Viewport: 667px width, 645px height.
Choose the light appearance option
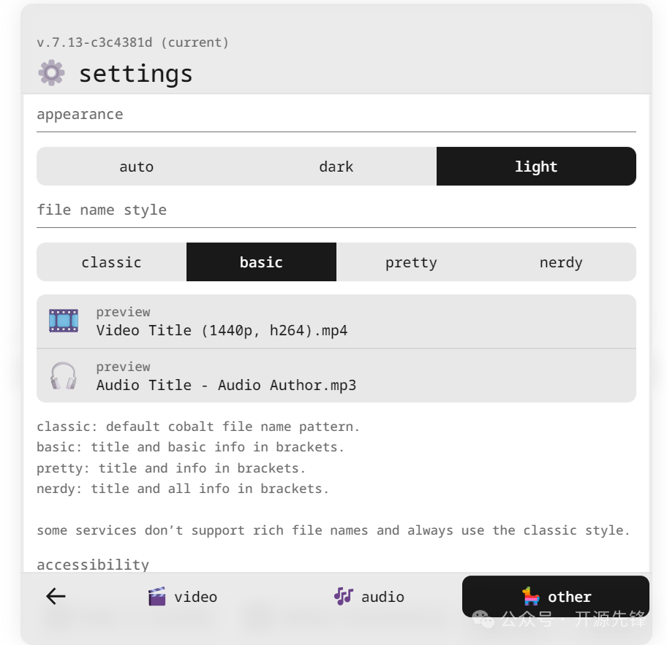[536, 167]
